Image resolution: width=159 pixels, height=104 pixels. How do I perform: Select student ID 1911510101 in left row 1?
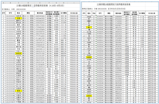(x=10, y=16)
